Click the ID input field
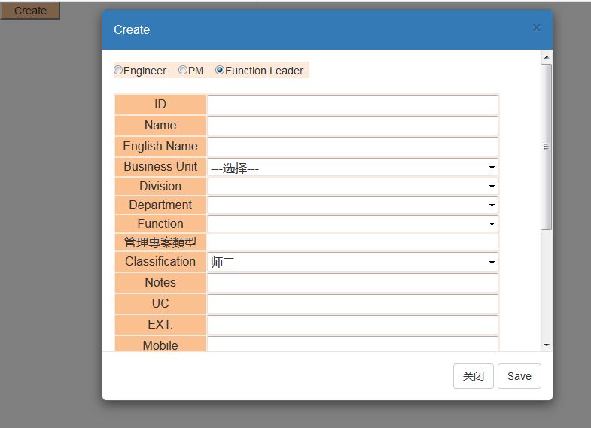The height and width of the screenshot is (428, 591). [352, 105]
